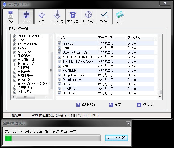Image resolution: width=174 pixels, height=148 pixels.
Task: Click the 詳細情報 button label
Action: coord(88,105)
